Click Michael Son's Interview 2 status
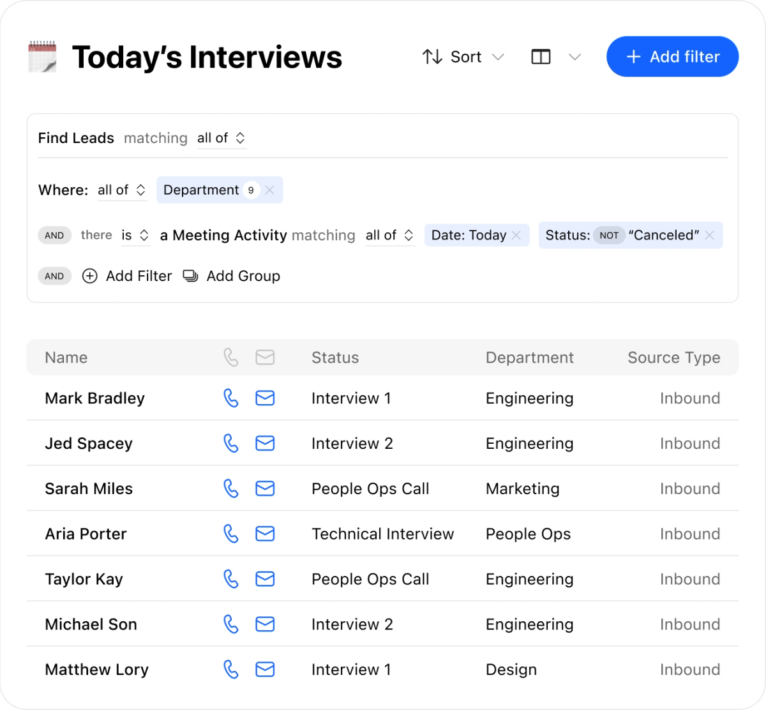The height and width of the screenshot is (710, 766). [352, 624]
